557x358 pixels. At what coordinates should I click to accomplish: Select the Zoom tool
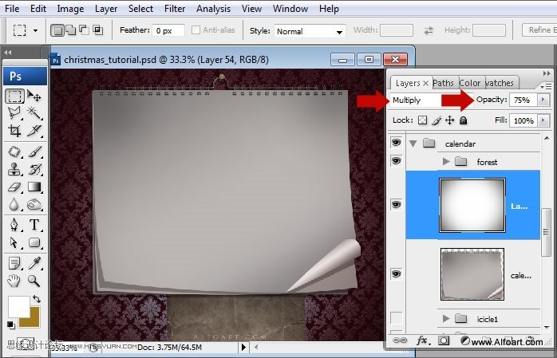tap(34, 281)
